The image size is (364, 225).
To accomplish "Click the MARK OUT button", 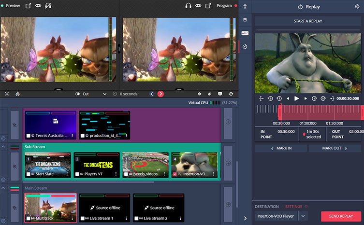I will click(335, 148).
